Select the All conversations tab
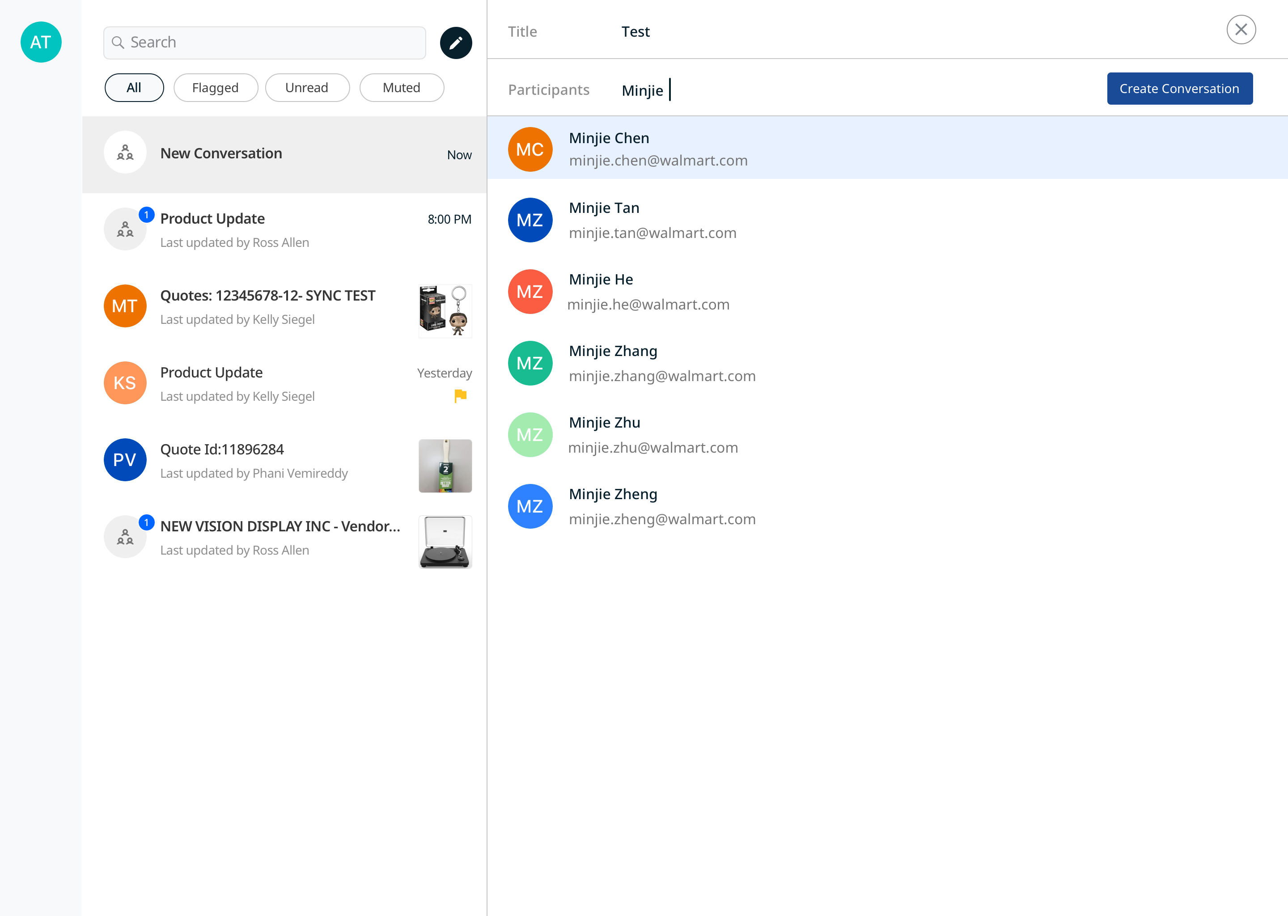This screenshot has height=916, width=1288. point(134,87)
